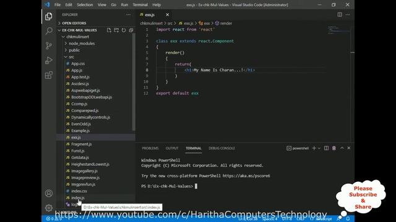Viewport: 396px width, 222px height.
Task: Switch to the Problems panel tab
Action: click(x=150, y=148)
